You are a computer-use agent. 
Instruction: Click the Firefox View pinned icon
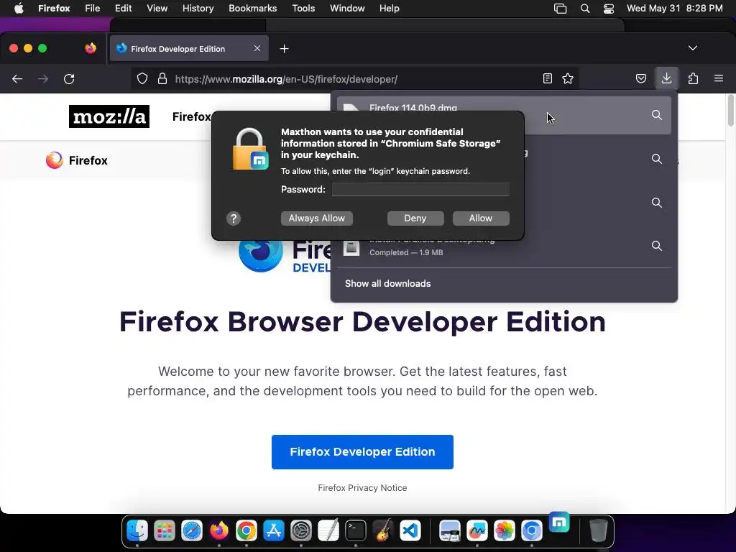[x=91, y=48]
